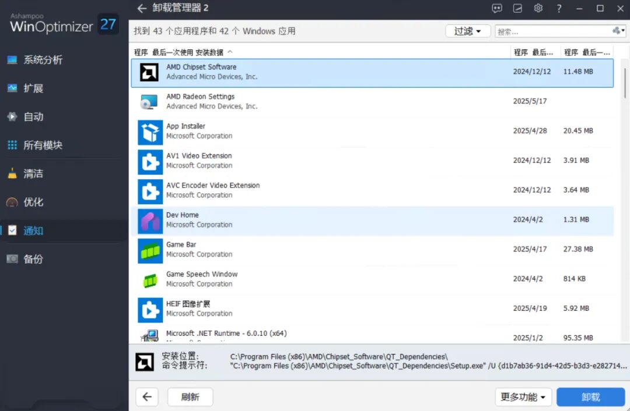The height and width of the screenshot is (411, 630).
Task: Open the feedback chat icon in title bar
Action: tap(496, 8)
